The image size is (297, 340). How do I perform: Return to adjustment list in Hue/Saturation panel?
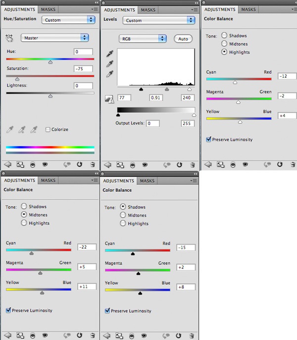click(x=8, y=165)
